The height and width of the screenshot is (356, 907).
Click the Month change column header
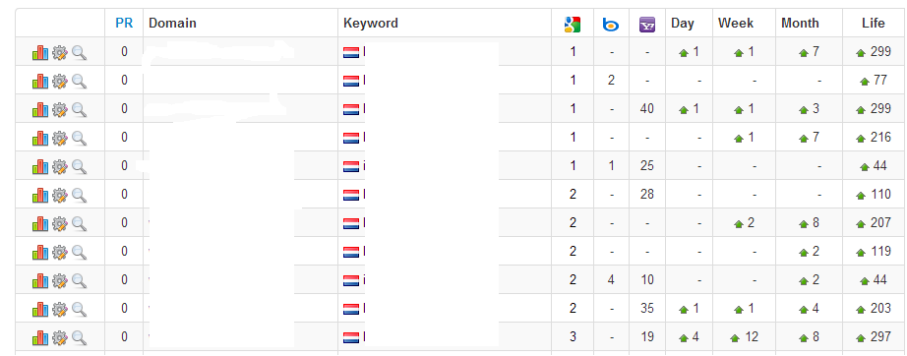[800, 24]
